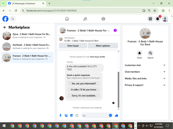This screenshot has height=129, width=173.
Task: Search in conversation with the magnifier icon
Action: tap(151, 53)
